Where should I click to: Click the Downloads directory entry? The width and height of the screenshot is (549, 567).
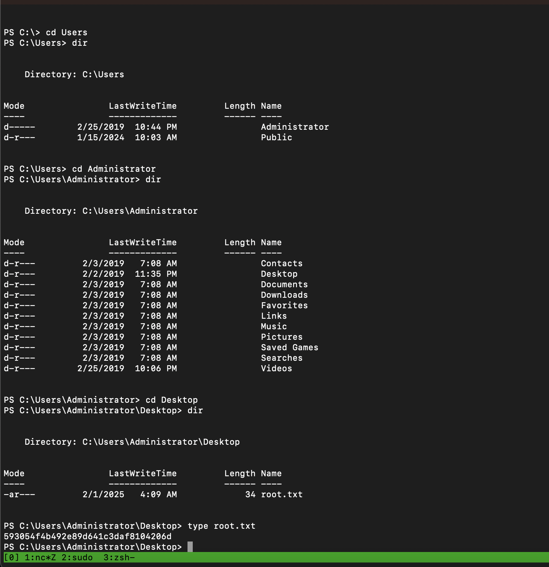point(284,295)
